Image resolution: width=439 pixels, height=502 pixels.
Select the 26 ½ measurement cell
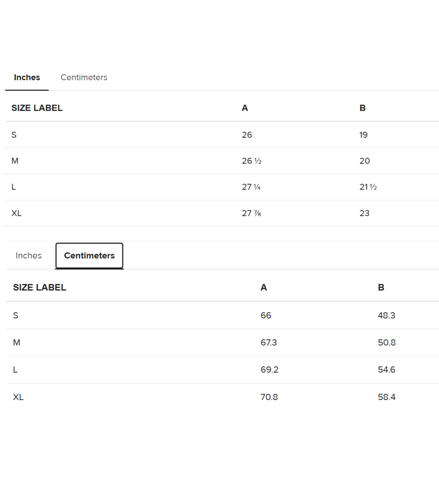point(252,161)
